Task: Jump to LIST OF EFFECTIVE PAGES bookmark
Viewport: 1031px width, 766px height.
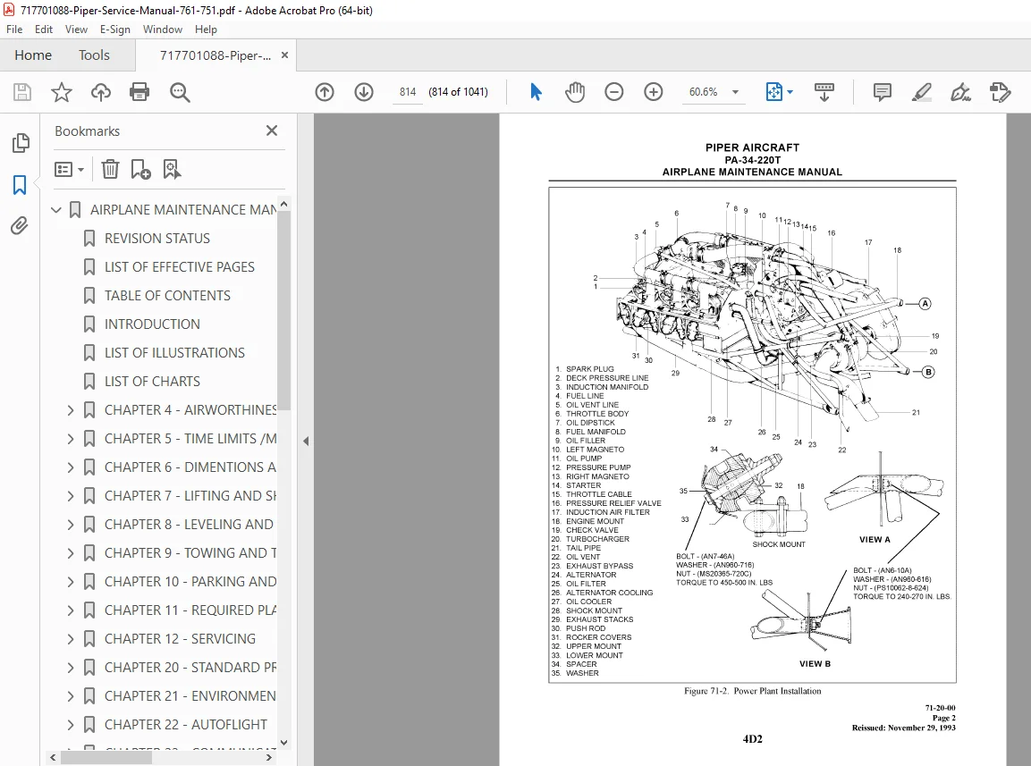Action: click(x=180, y=267)
